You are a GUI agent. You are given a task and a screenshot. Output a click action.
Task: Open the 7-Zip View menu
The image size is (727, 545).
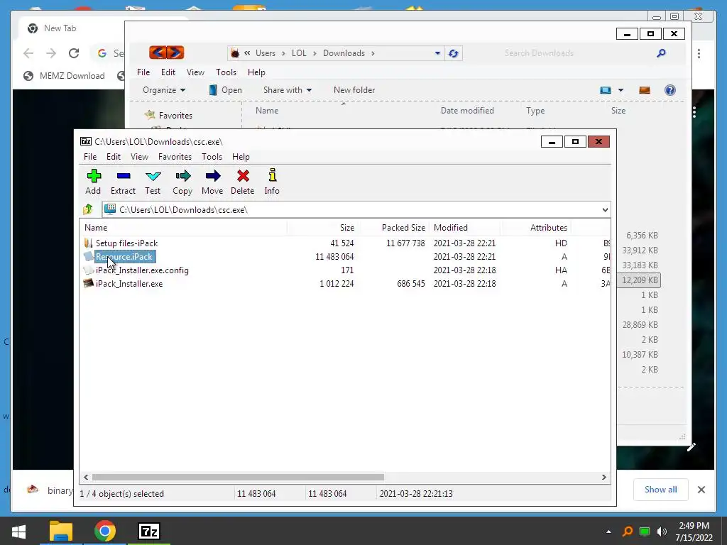[x=139, y=157]
